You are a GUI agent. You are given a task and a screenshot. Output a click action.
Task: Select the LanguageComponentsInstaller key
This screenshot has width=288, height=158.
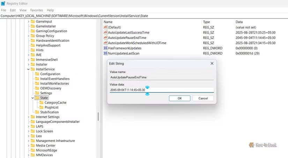(x=58, y=122)
